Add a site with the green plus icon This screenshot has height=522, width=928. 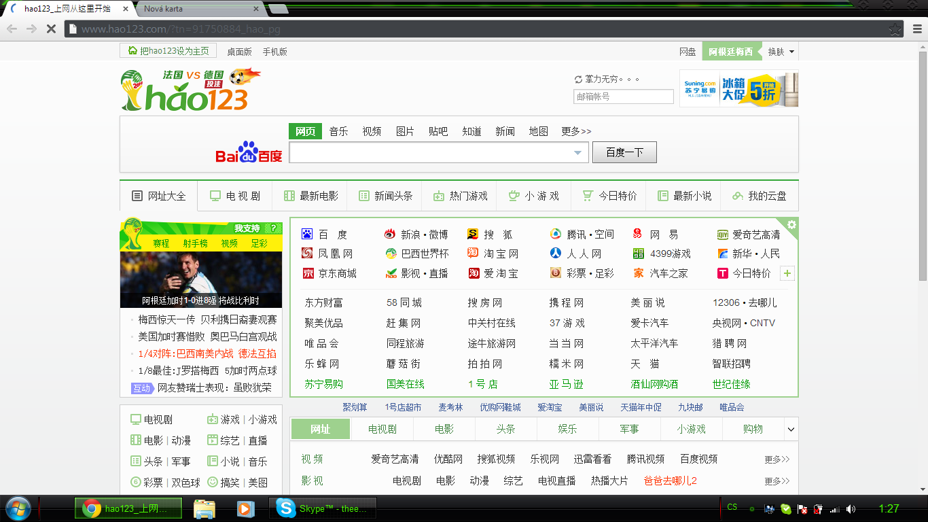tap(787, 273)
